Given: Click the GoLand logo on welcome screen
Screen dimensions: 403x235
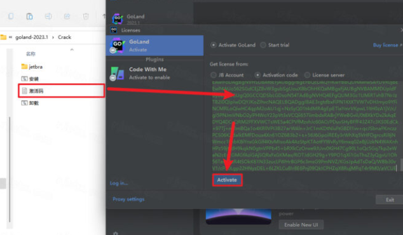Looking at the screenshot, I should pos(118,18).
